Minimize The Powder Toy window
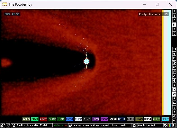The height and width of the screenshot is (128, 177). (x=145, y=4)
